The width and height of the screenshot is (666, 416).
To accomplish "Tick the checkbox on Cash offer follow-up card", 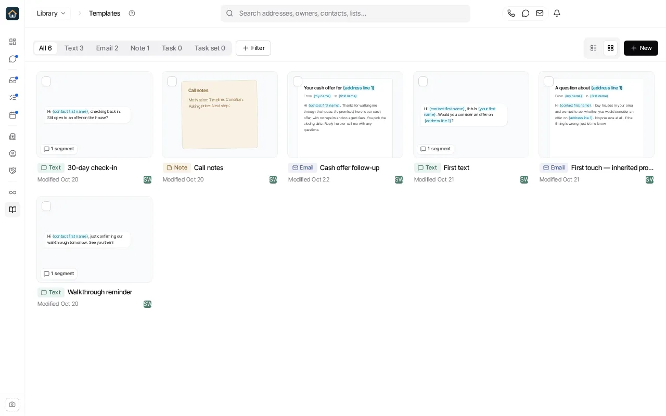I will (298, 81).
